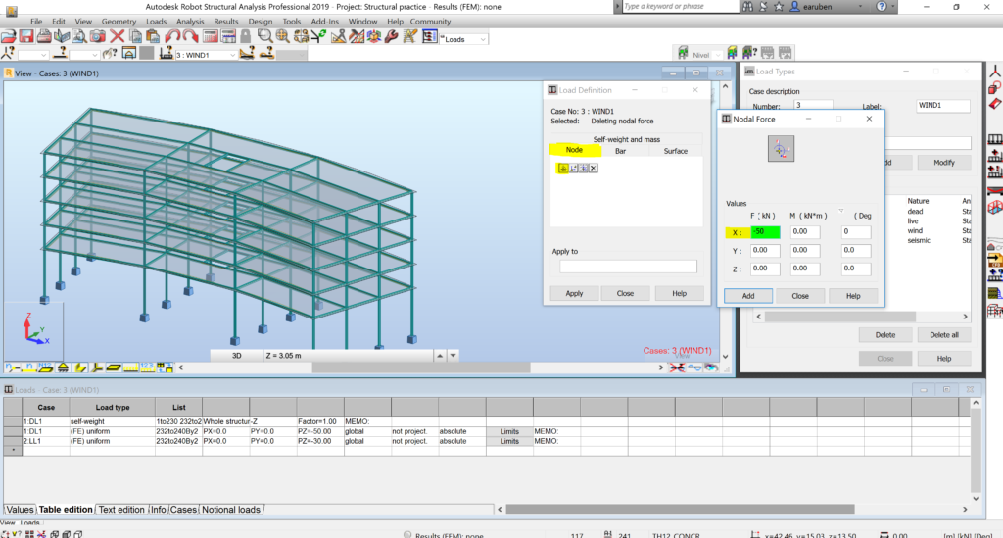Switch to the Text edition tab
1003x538 pixels.
coord(121,510)
